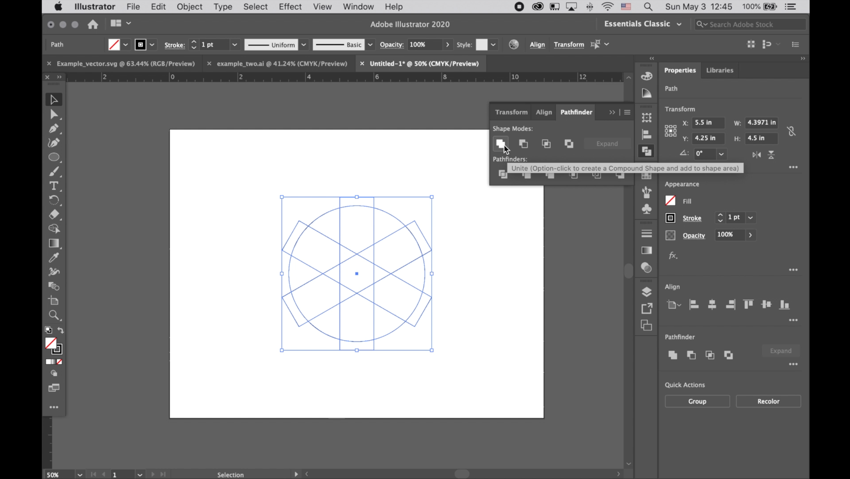Click Minus Front shape mode icon
Viewport: 850px width, 479px height.
523,144
